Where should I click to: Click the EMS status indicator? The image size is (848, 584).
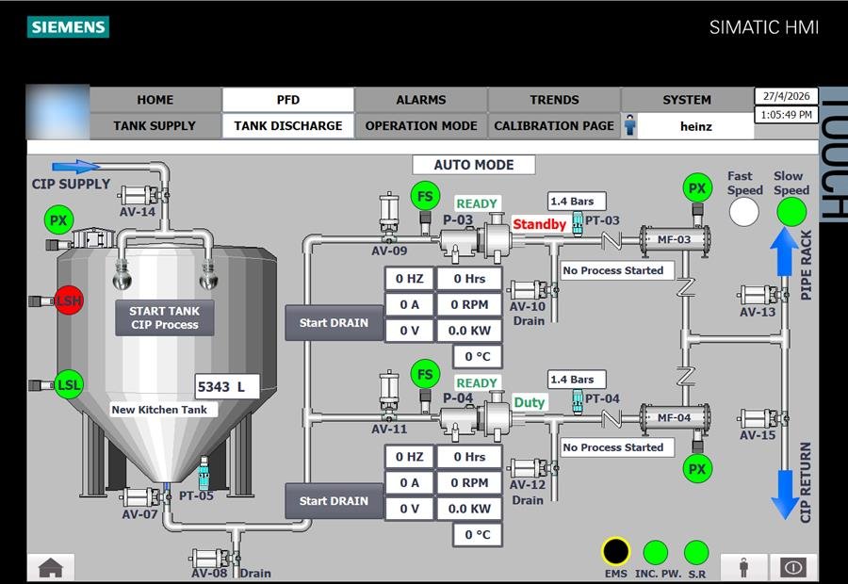[x=615, y=552]
